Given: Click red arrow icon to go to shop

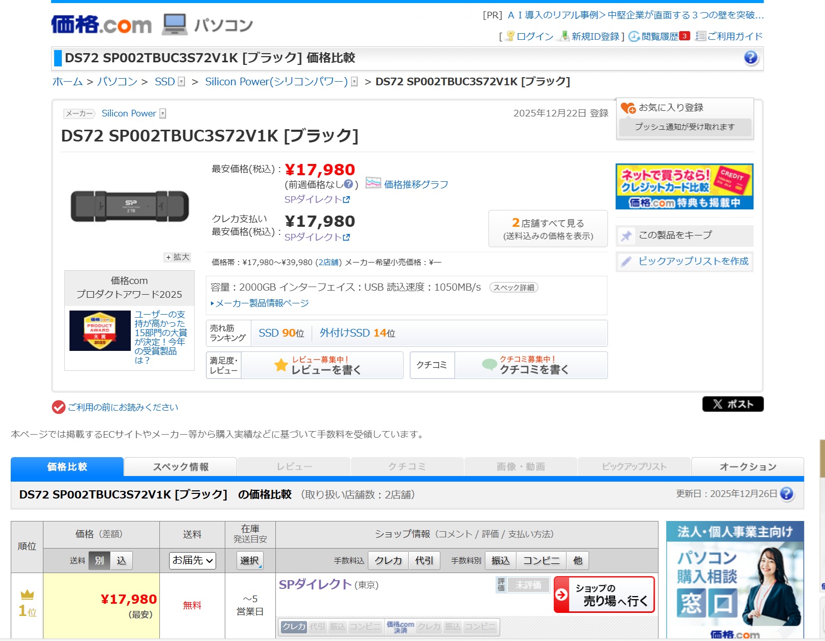Looking at the screenshot, I should coord(561,595).
